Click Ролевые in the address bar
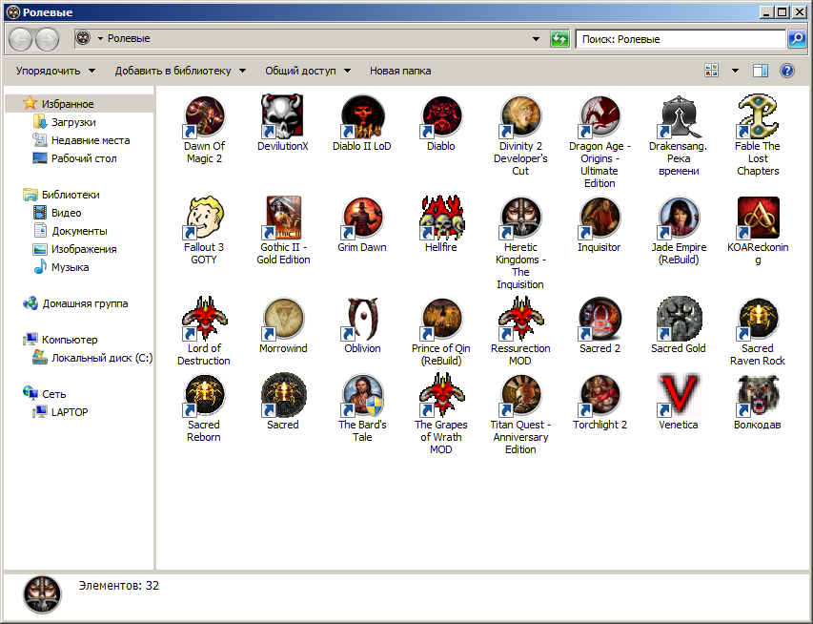The height and width of the screenshot is (624, 813). 129,38
